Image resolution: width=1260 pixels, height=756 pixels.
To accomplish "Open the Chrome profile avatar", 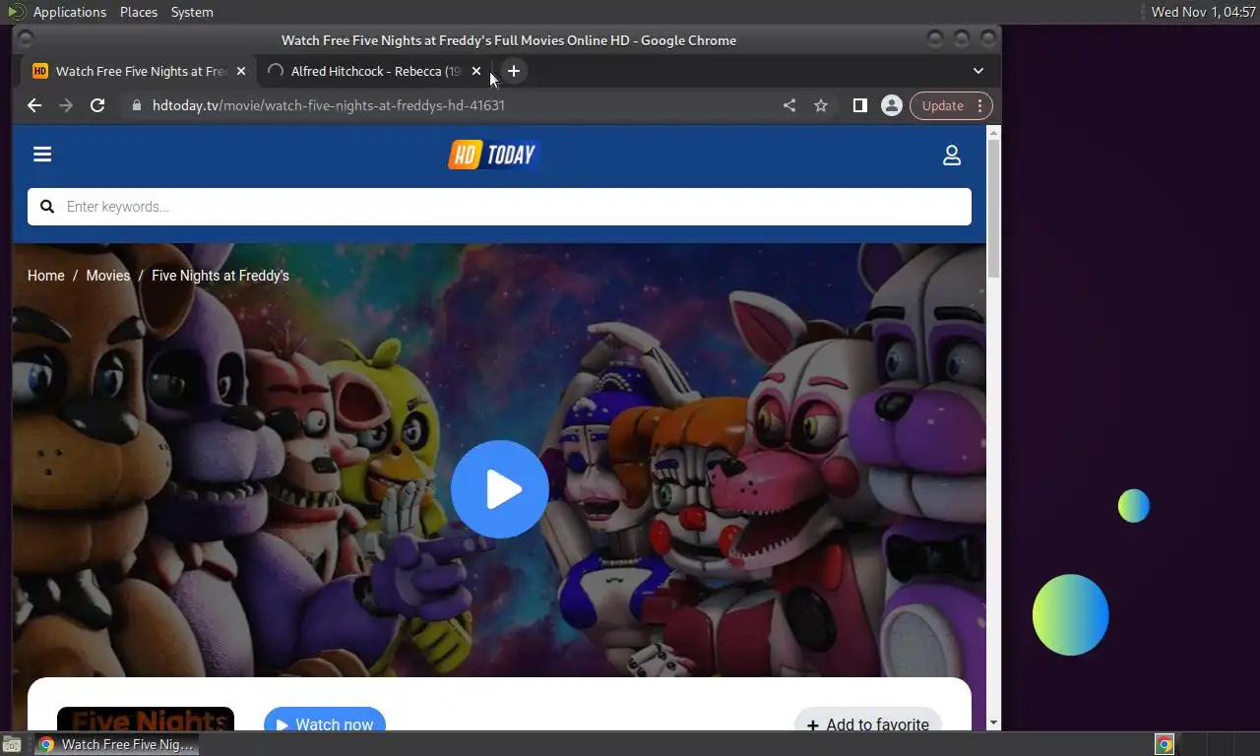I will coord(892,105).
